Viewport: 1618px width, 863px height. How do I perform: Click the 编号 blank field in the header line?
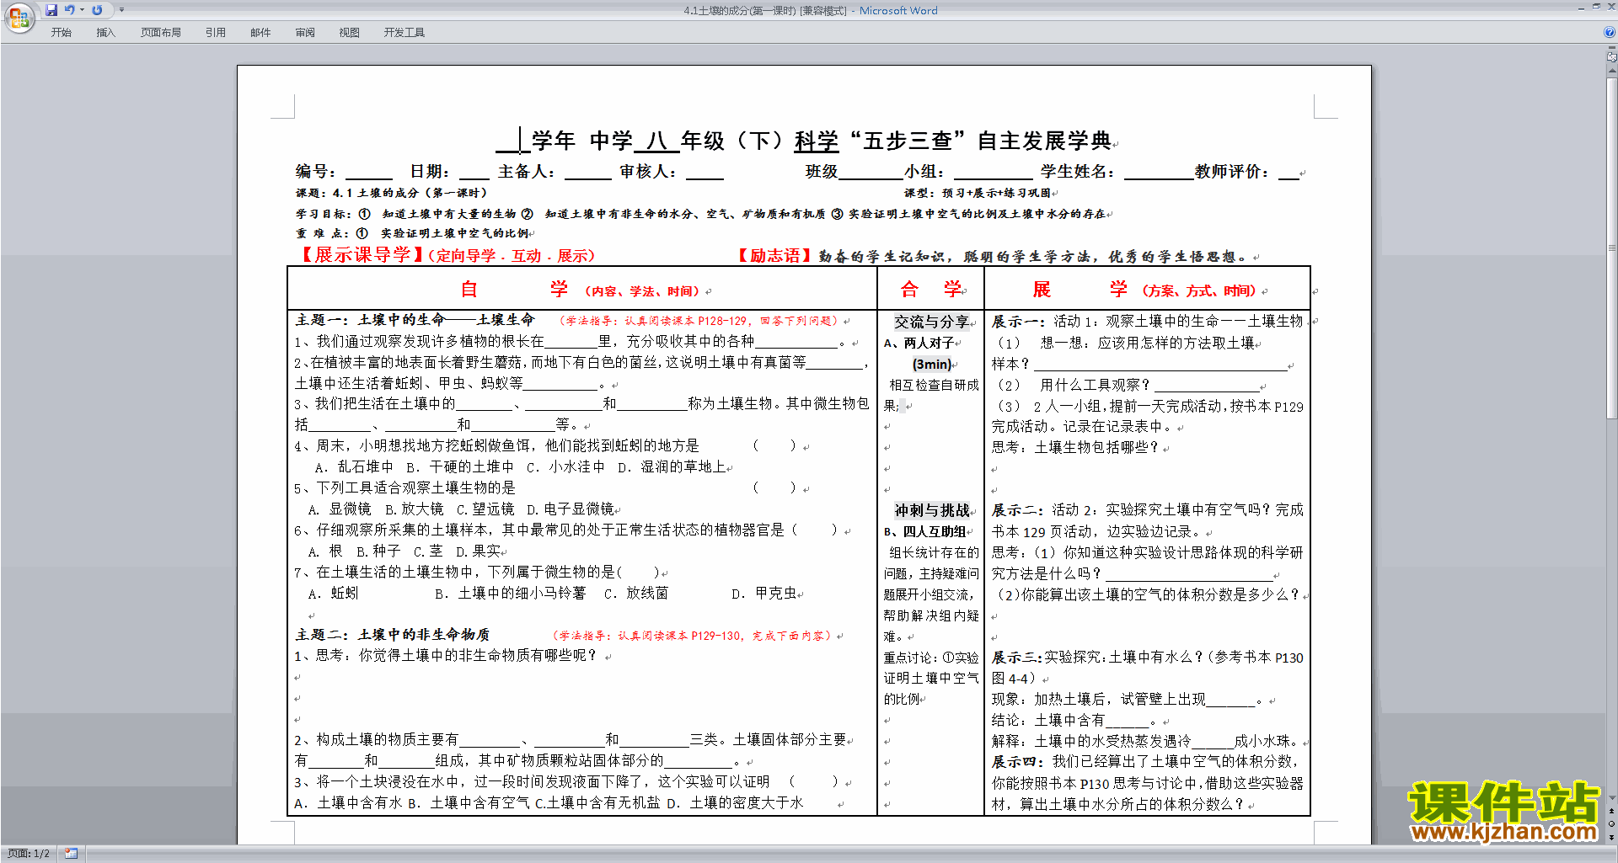pyautogui.click(x=368, y=172)
